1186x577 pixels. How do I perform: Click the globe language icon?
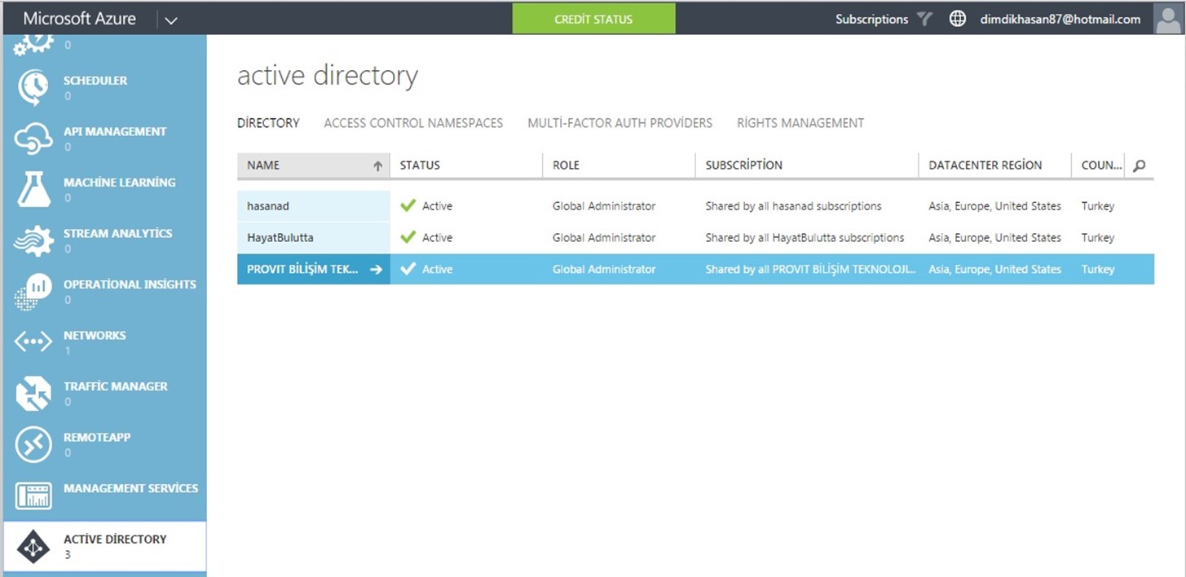pos(958,19)
